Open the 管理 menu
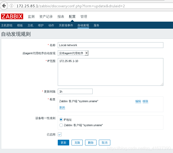Image resolution: width=173 pixels, height=153 pixels. coord(84,17)
